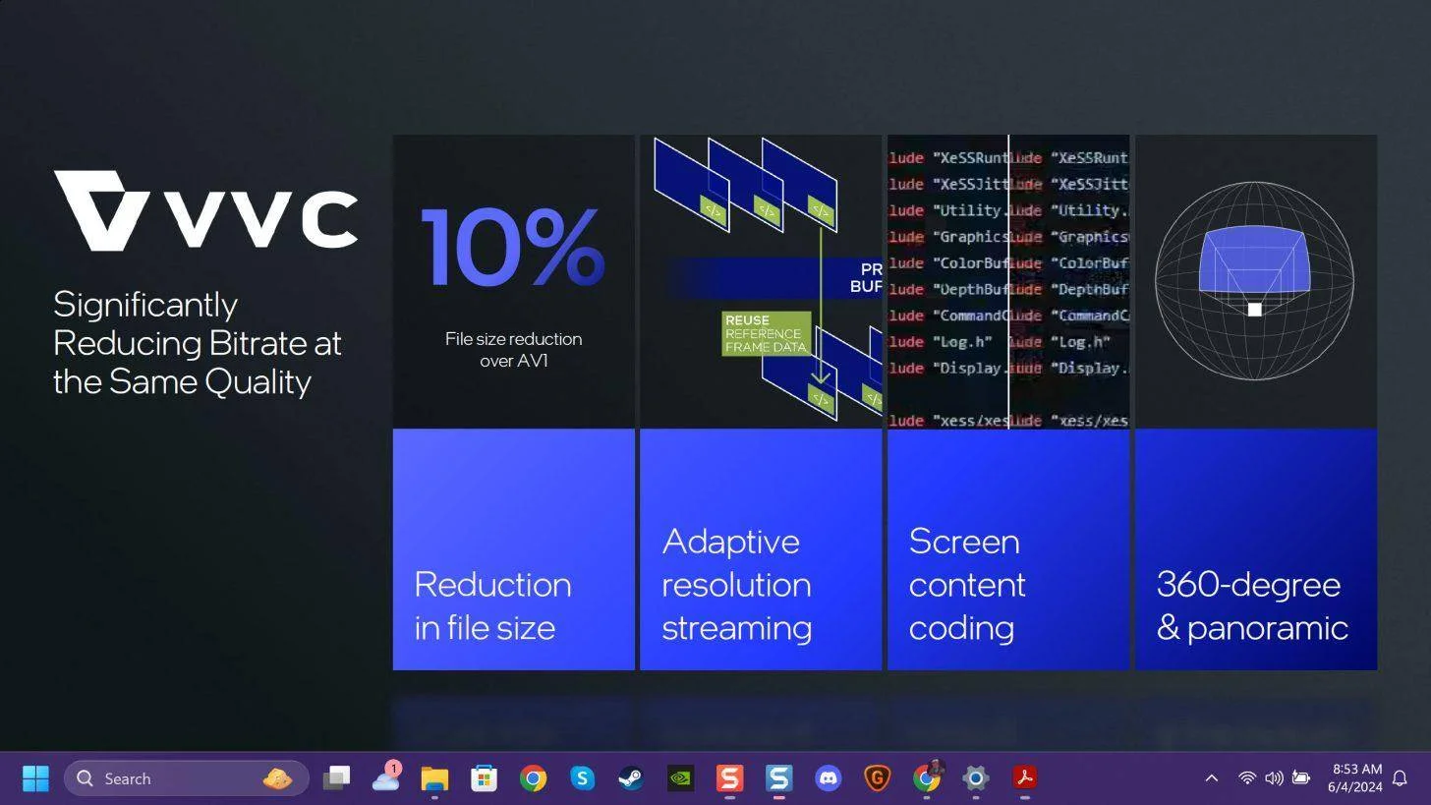Click the 360-degree sphere diagram image
This screenshot has width=1431, height=805.
[x=1254, y=280]
